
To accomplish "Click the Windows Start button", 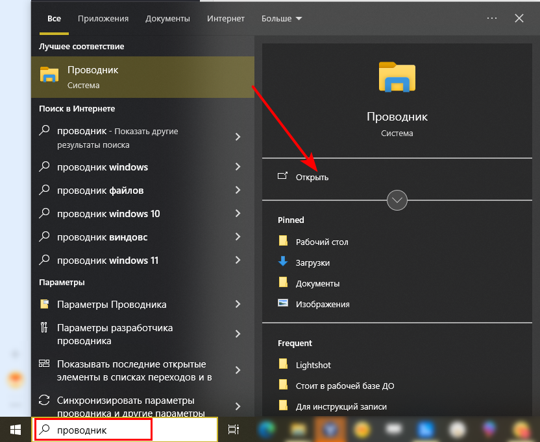I will point(15,429).
